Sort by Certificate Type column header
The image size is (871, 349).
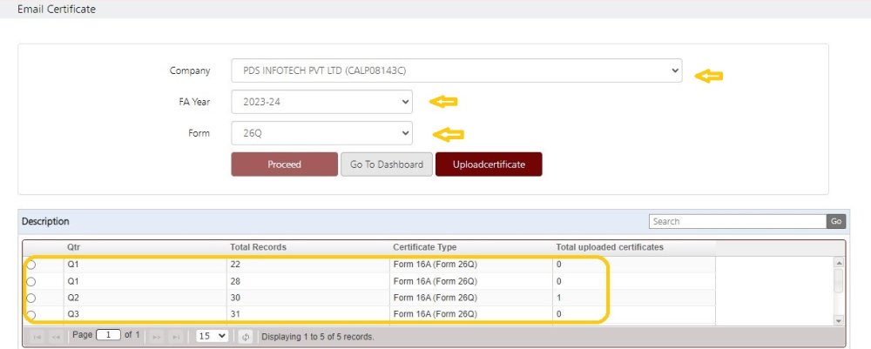click(x=424, y=247)
